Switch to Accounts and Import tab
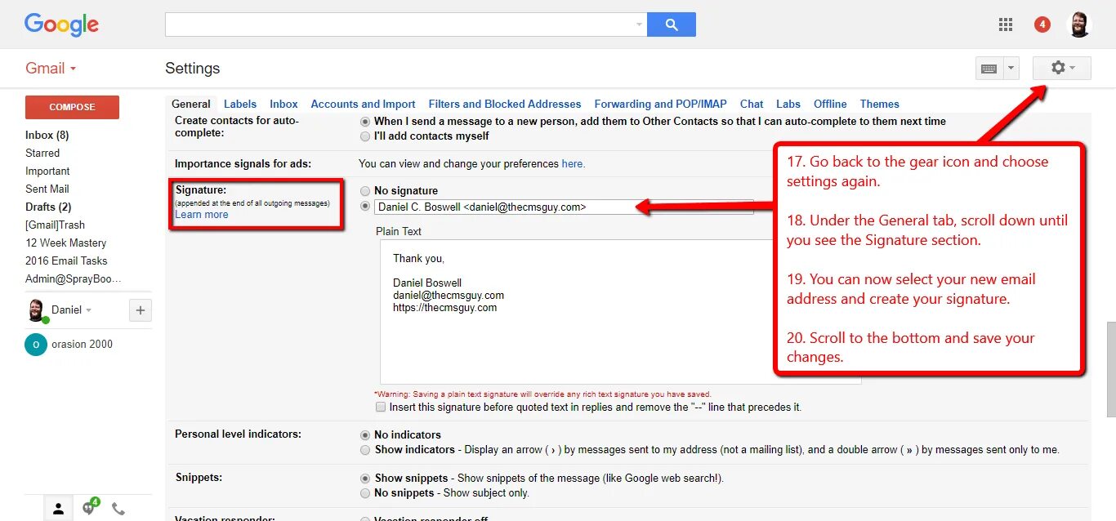1116x521 pixels. coord(363,104)
